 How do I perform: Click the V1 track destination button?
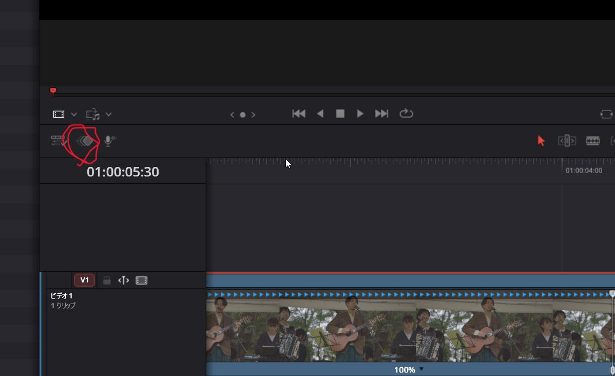84,280
